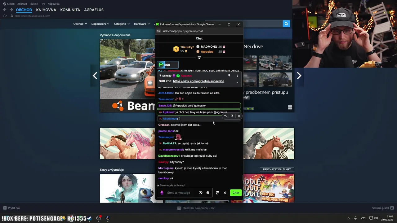Click Agraelus in the leaderboard

(x=207, y=52)
